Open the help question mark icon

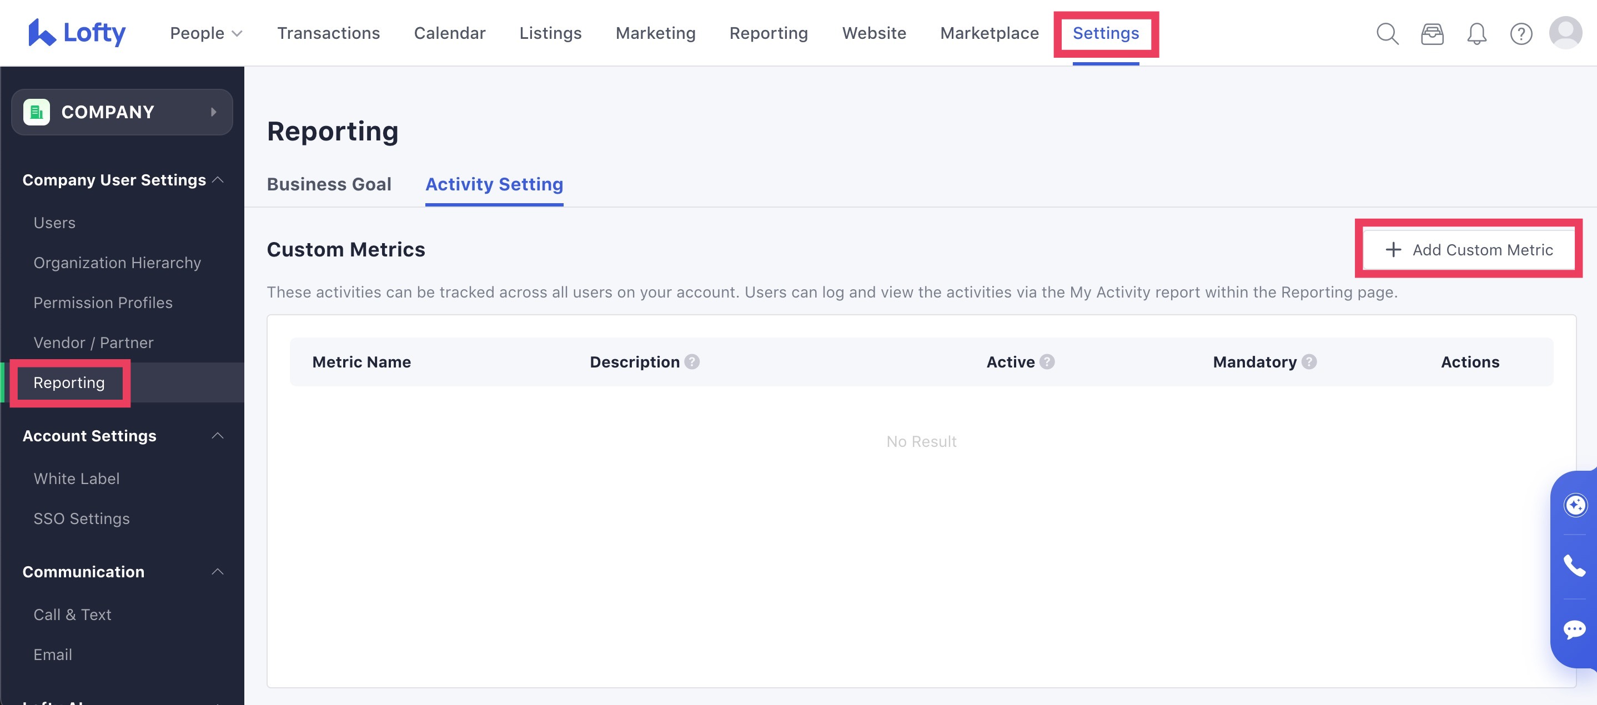[1521, 34]
